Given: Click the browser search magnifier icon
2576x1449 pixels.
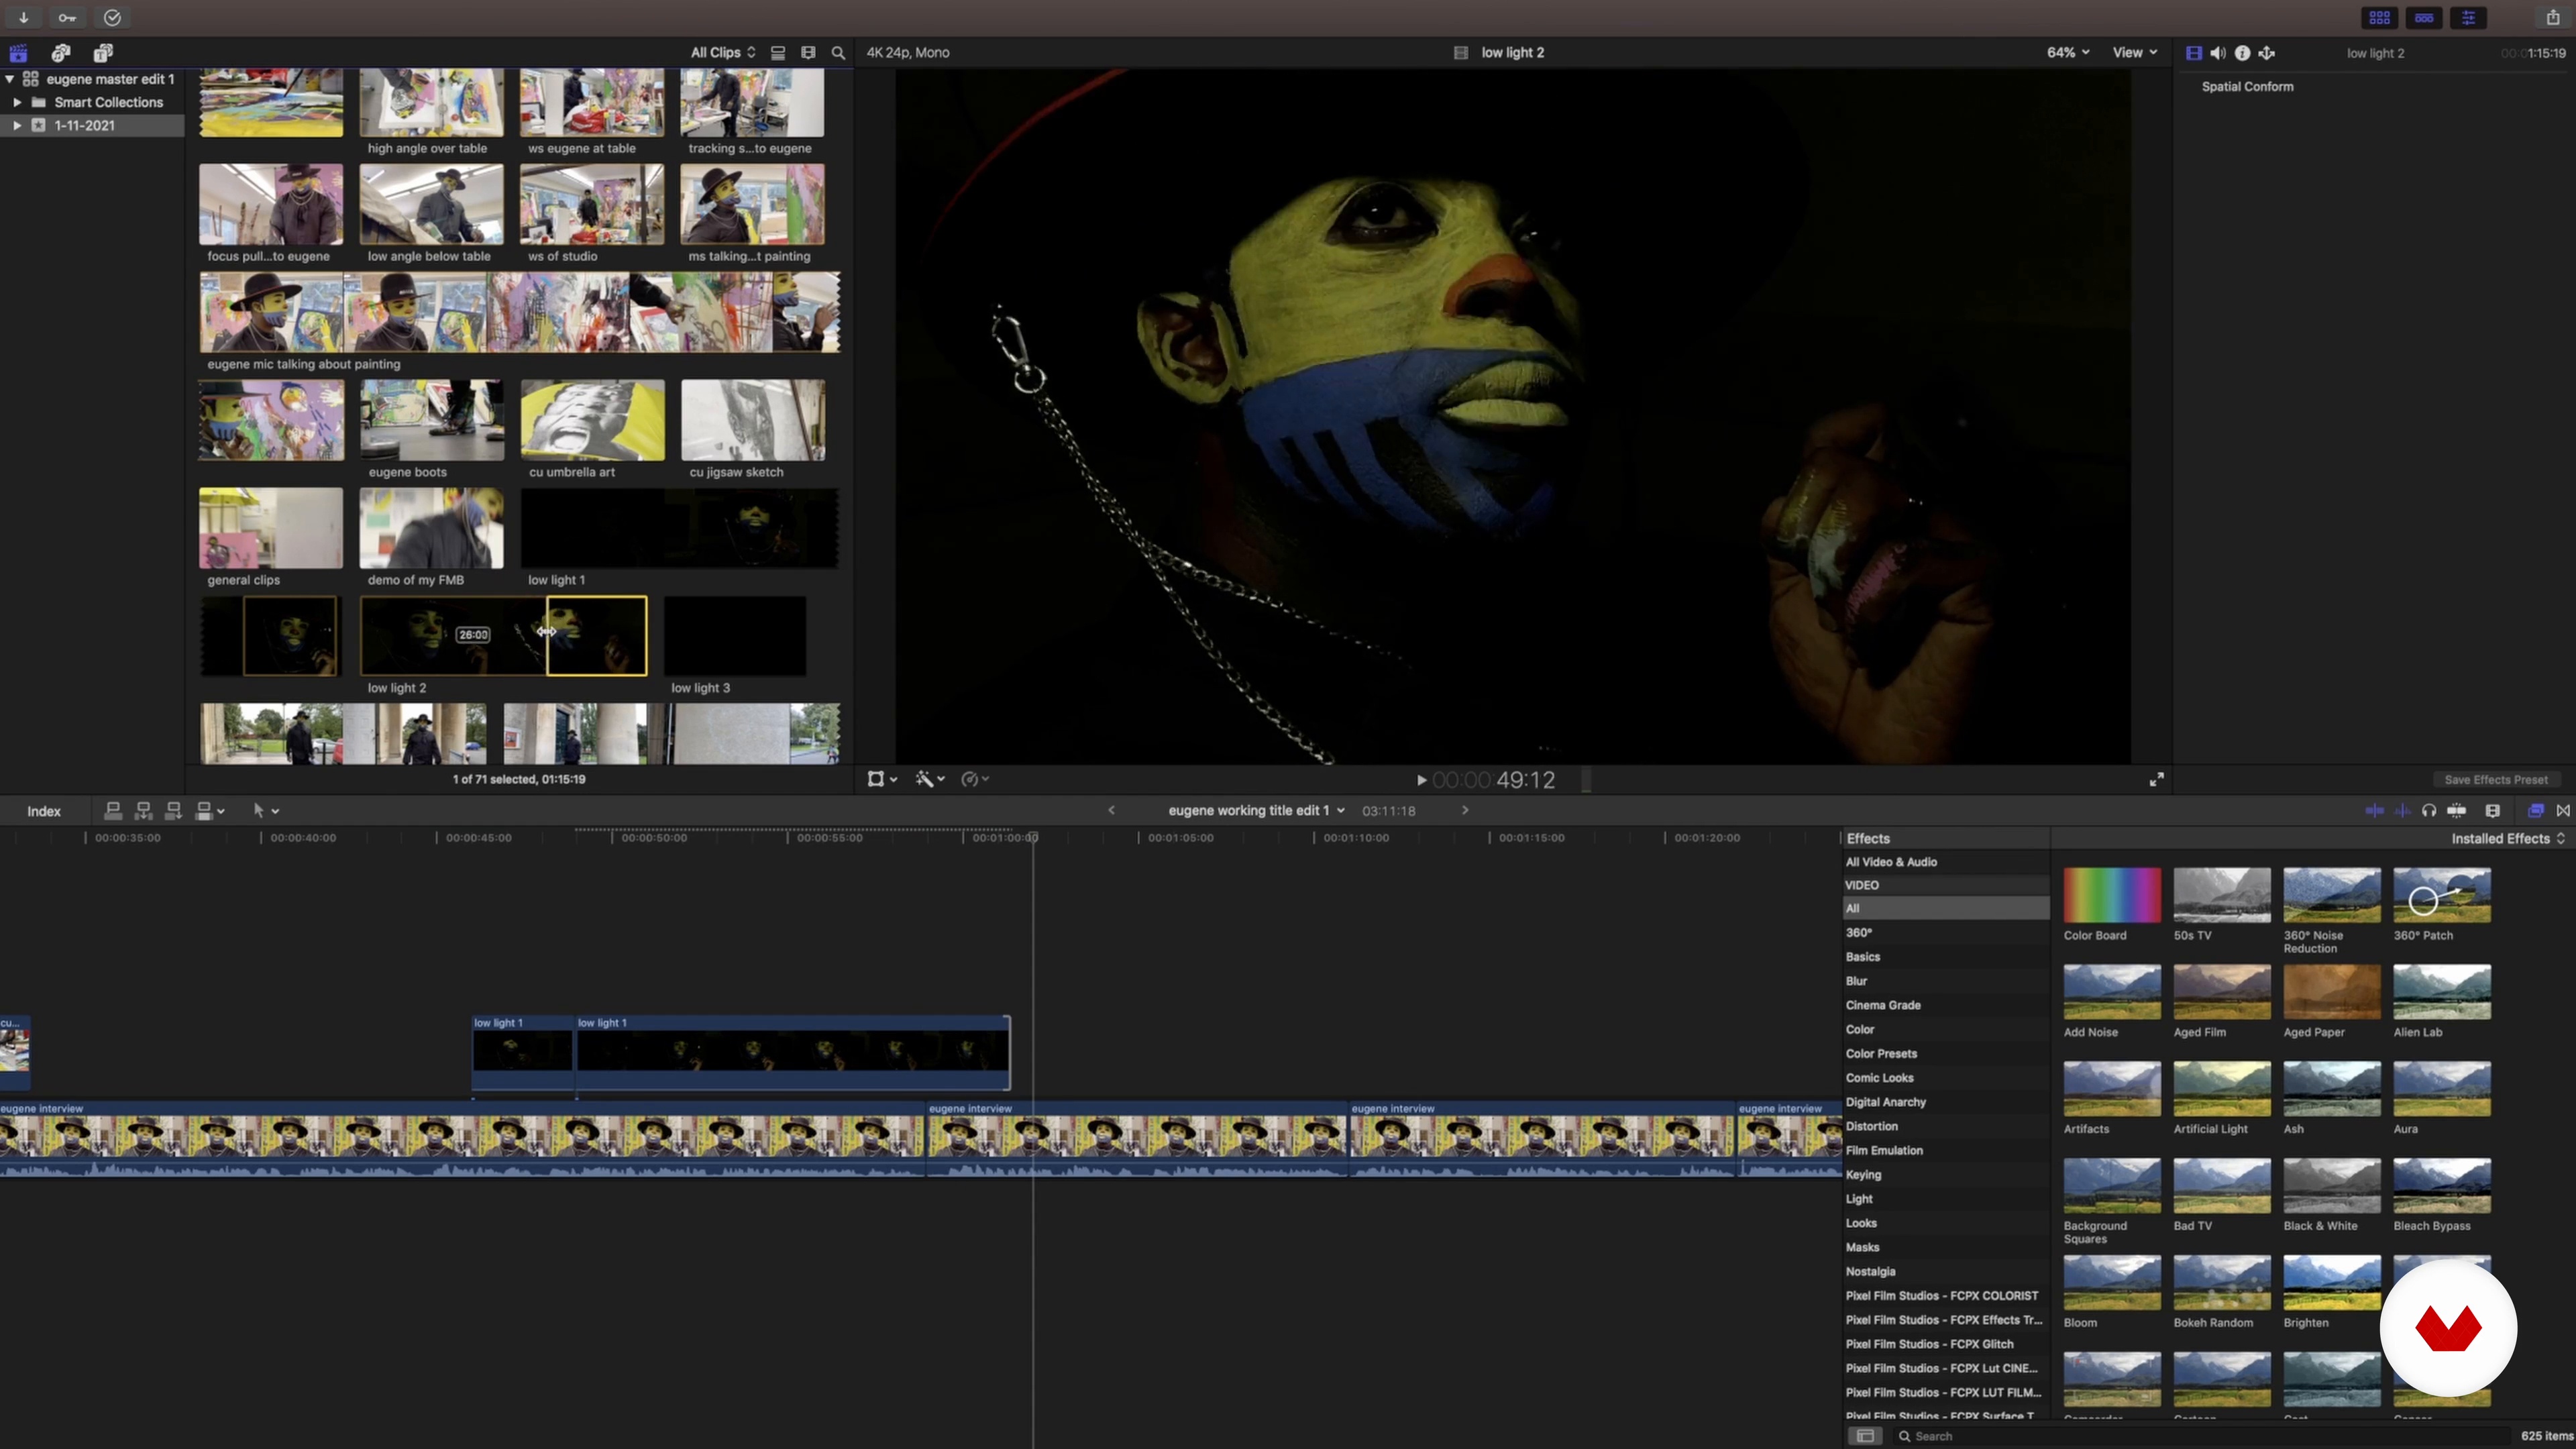Looking at the screenshot, I should tap(838, 53).
